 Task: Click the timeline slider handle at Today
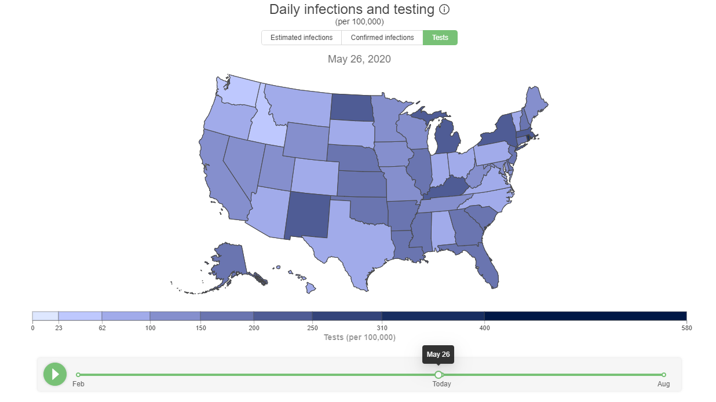[439, 375]
